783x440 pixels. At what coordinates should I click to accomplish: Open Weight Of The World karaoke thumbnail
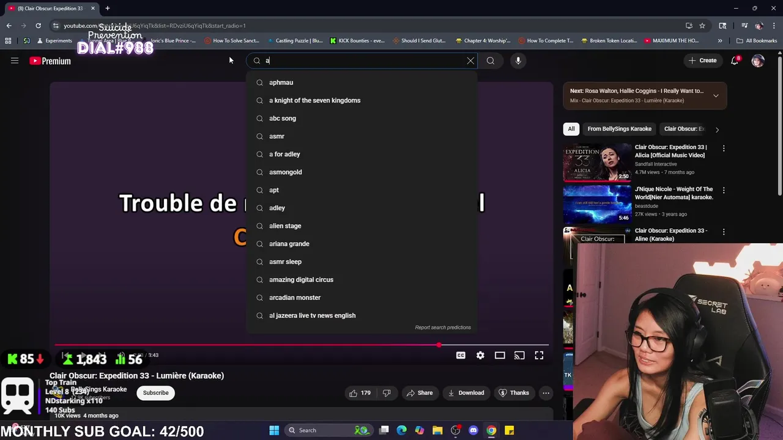(x=597, y=204)
